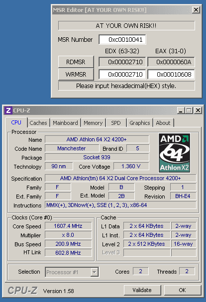Image resolution: width=206 pixels, height=302 pixels.
Task: Click the Core Speed 1607.4 MHz value
Action: (68, 226)
